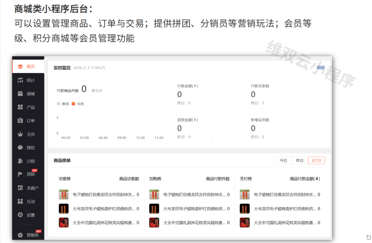This screenshot has width=372, height=243.
Task: Click the expand image icon at bottom right
Action: tap(369, 237)
